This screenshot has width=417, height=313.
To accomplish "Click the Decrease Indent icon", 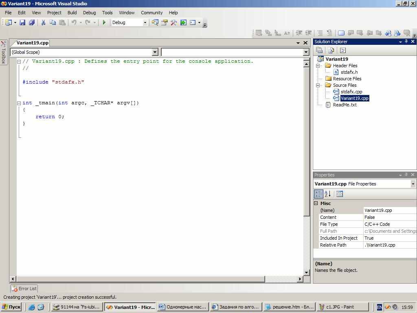I will click(299, 33).
